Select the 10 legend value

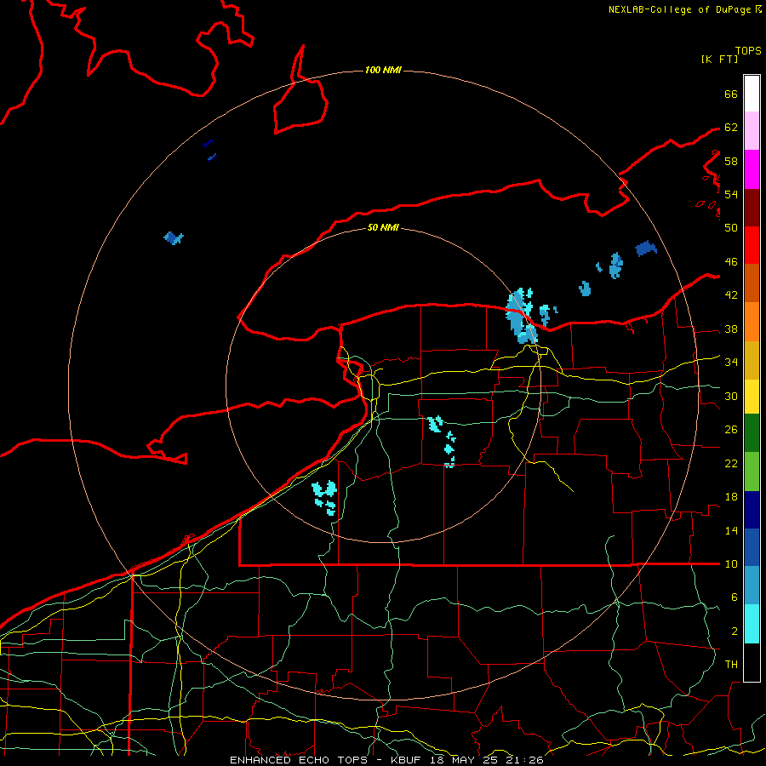click(731, 563)
